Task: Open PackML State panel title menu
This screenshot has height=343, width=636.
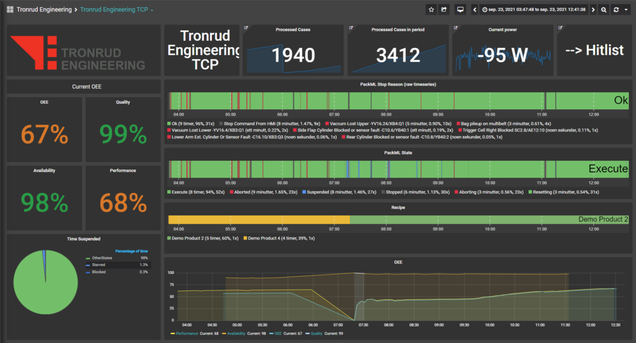Action: [398, 152]
